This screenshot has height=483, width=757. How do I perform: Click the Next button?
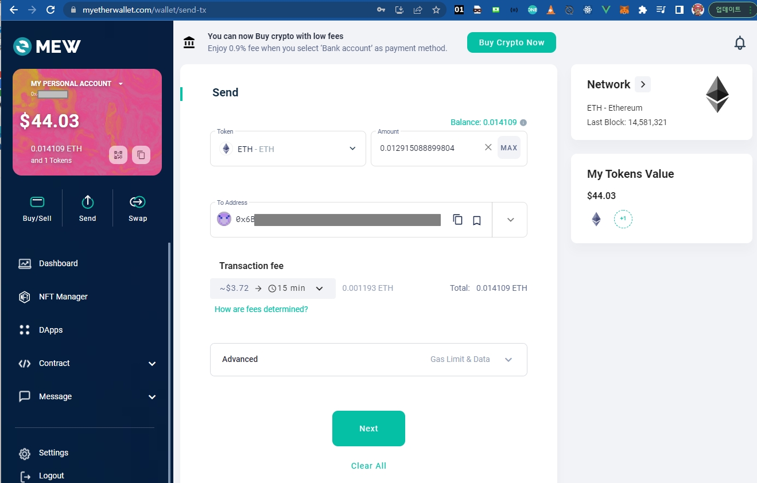click(368, 429)
